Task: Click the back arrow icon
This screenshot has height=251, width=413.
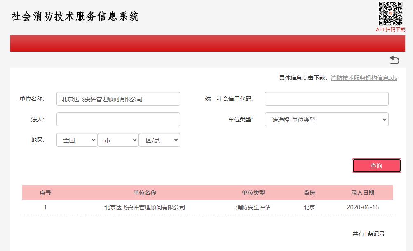Action: (394, 60)
